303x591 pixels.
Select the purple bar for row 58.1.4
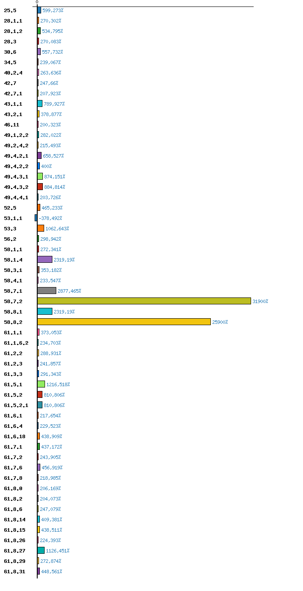pyautogui.click(x=45, y=259)
